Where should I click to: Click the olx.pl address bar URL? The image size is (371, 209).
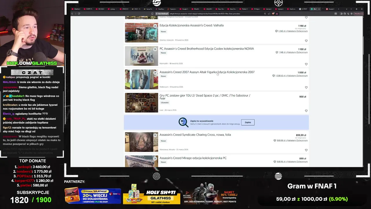(205, 14)
